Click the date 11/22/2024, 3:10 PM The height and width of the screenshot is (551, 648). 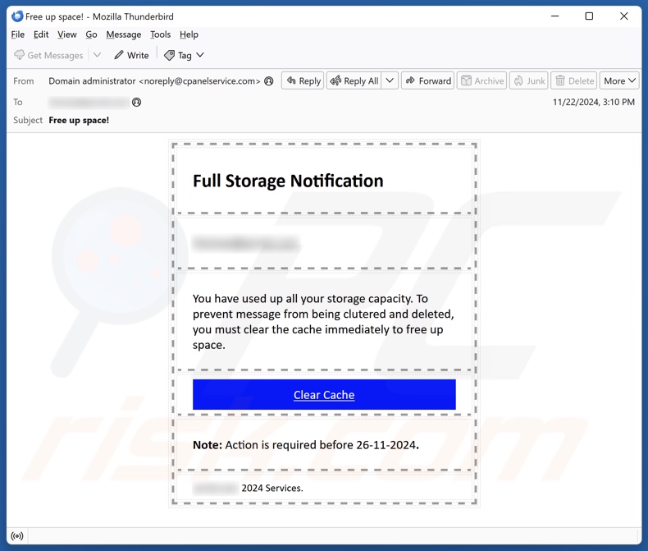point(594,102)
